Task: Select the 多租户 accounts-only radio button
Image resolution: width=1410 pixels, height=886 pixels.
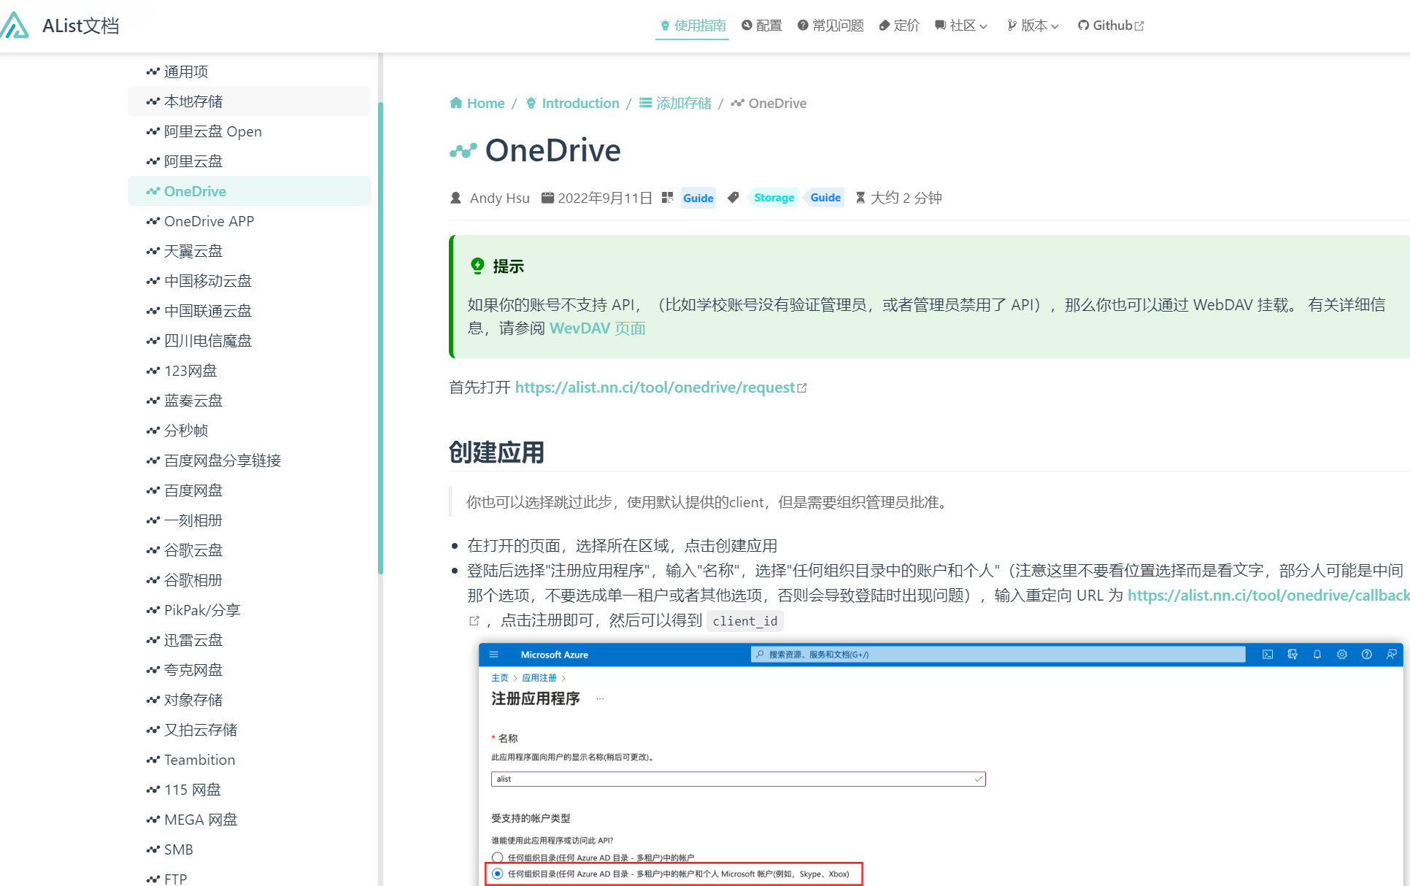Action: [498, 858]
